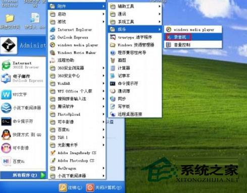Open 命令提示符 in accessories submenu
Screen dimensions: 247x193
pyautogui.click(x=135, y=83)
